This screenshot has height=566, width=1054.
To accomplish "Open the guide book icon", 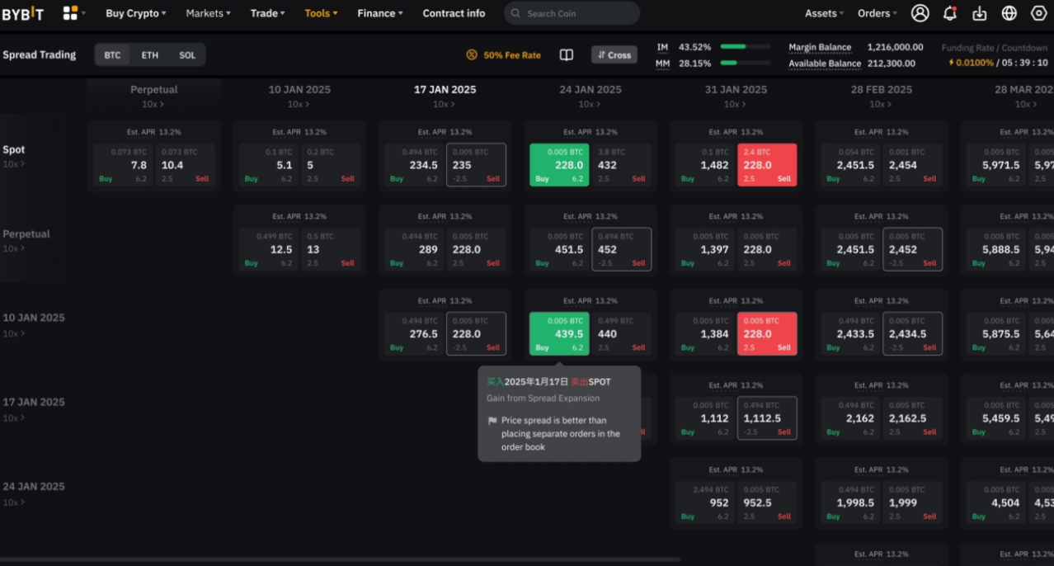I will pyautogui.click(x=567, y=55).
